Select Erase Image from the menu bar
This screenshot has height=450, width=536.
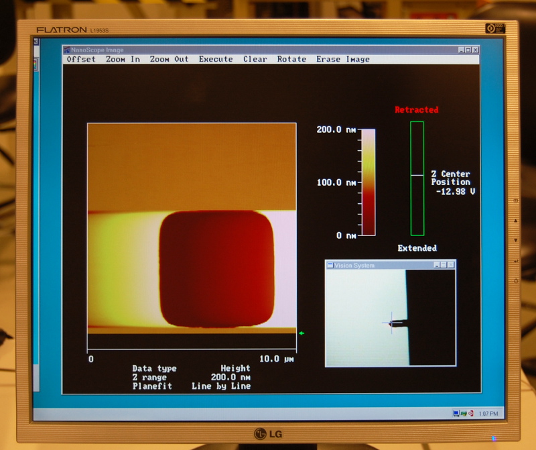click(x=343, y=59)
